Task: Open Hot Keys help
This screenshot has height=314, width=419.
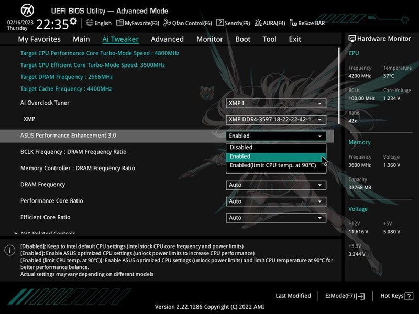Action: coord(396,296)
